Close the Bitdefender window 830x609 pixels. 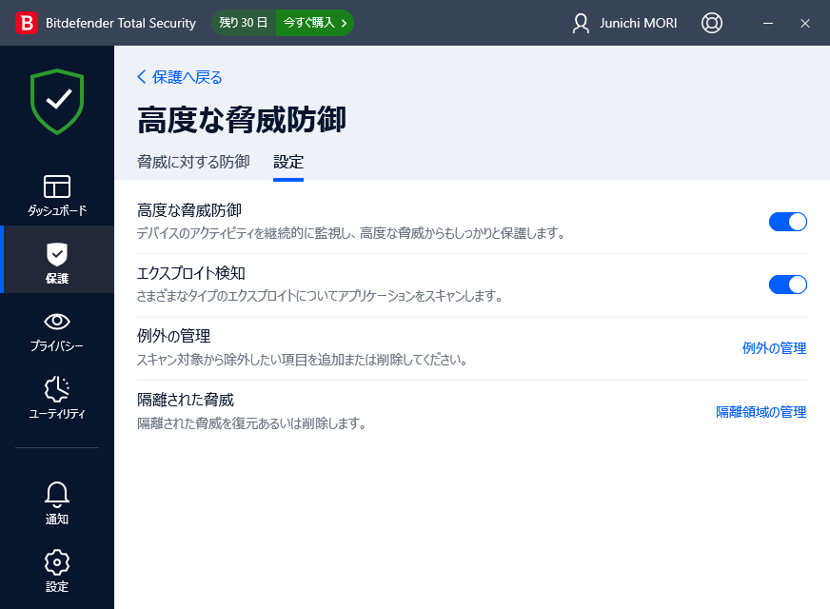click(805, 23)
